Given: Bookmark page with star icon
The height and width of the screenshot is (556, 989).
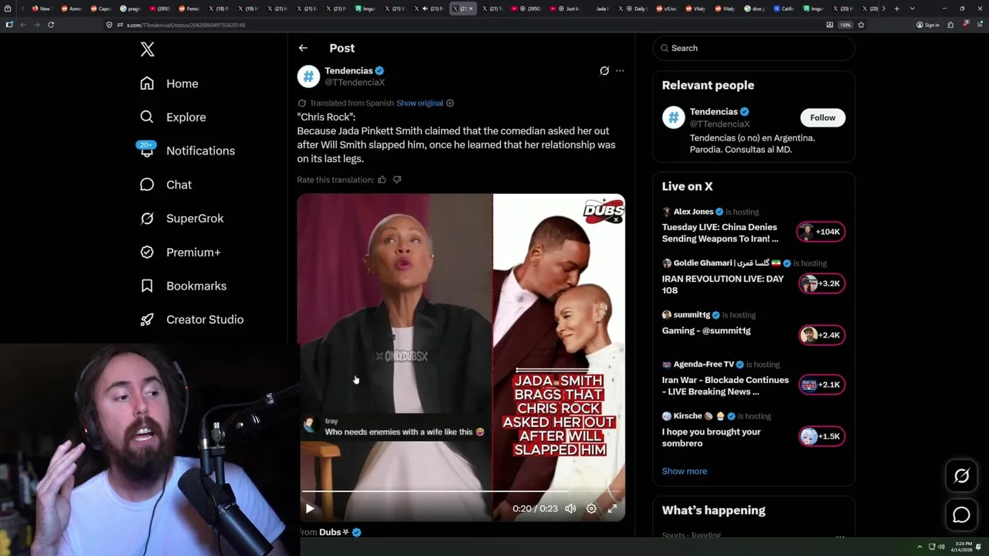Looking at the screenshot, I should click(x=861, y=25).
